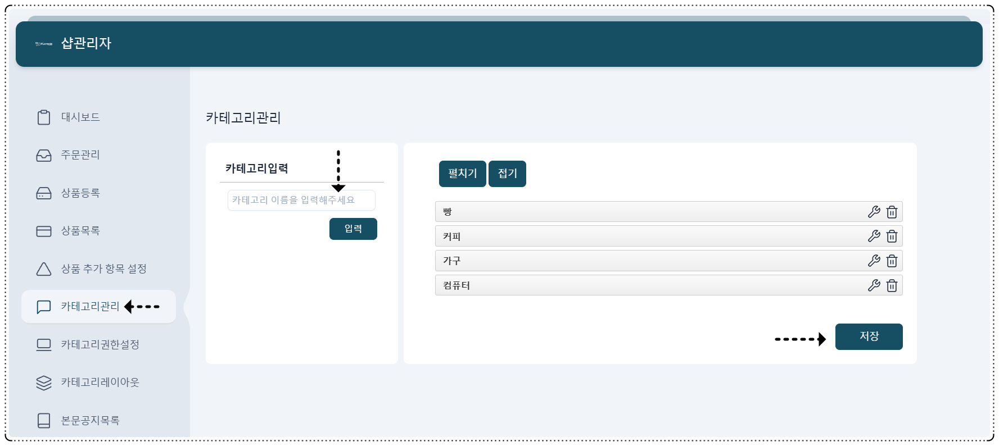Click the laptop icon beside 카테고리권한설정
Image resolution: width=999 pixels, height=446 pixels.
tap(44, 344)
